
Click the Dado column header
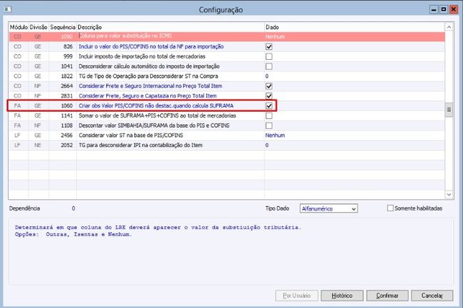point(355,27)
